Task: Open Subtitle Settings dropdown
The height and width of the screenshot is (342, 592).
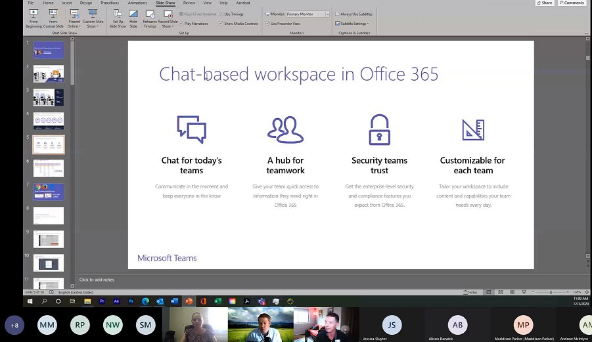Action: [352, 24]
